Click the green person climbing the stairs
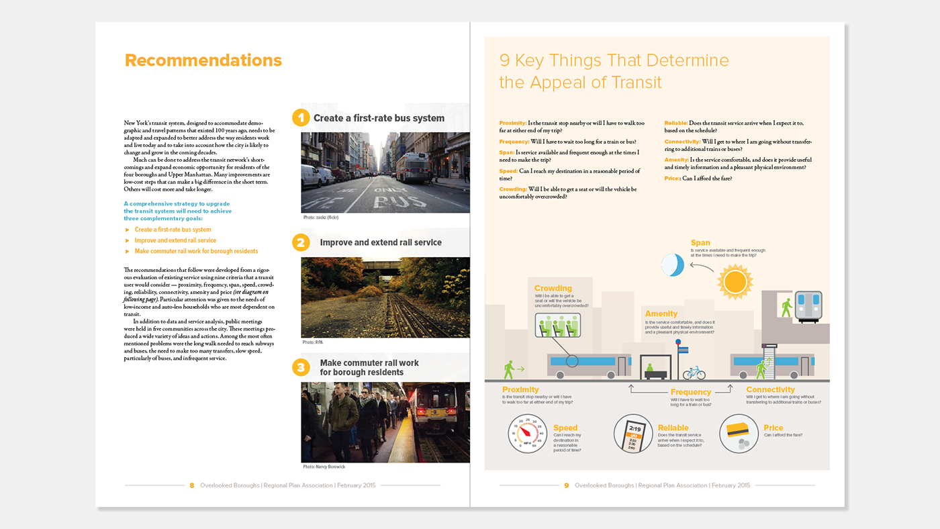 tap(762, 369)
